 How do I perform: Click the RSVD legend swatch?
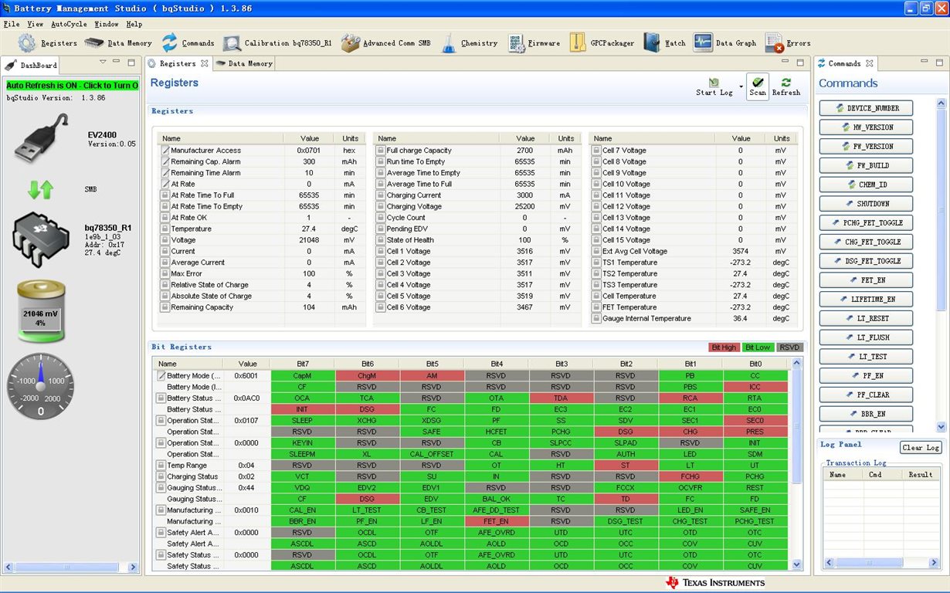[x=789, y=347]
